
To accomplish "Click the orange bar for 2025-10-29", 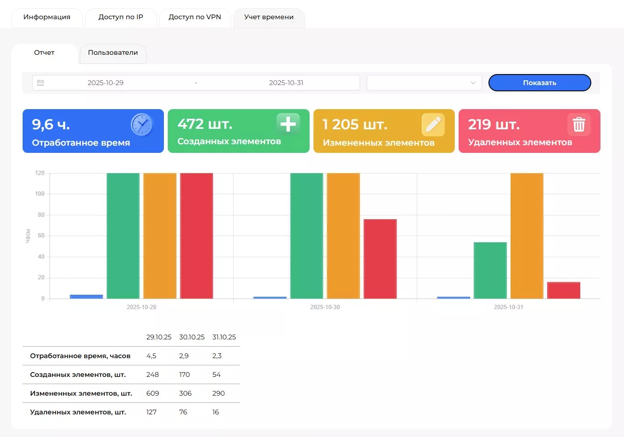I will pyautogui.click(x=160, y=236).
